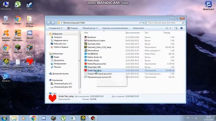Screen dimensions: 216x121
Task: Open the Steam desktop shortcut
Action: (30, 5)
